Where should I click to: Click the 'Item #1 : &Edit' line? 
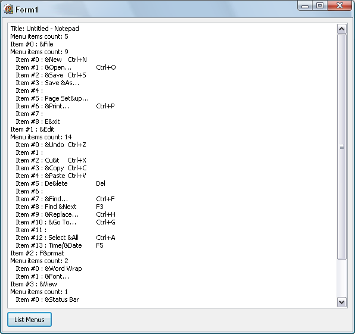[32, 129]
